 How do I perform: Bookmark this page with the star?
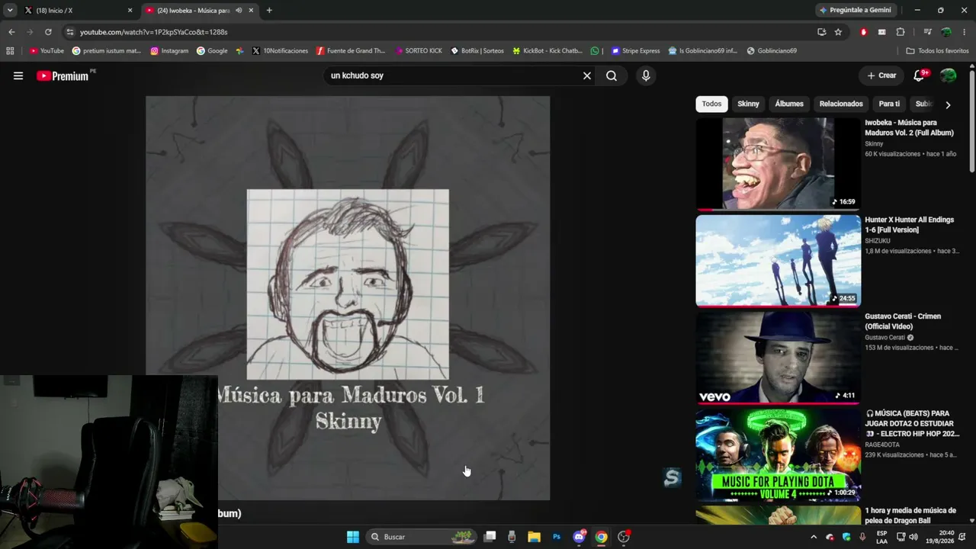pos(838,32)
